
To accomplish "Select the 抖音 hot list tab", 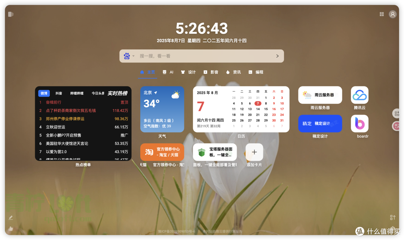I will [x=59, y=93].
